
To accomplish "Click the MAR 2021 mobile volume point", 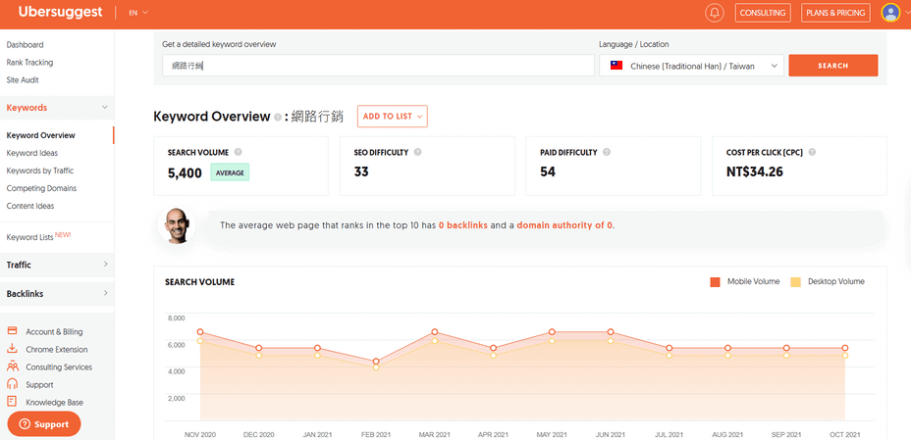I will point(435,332).
